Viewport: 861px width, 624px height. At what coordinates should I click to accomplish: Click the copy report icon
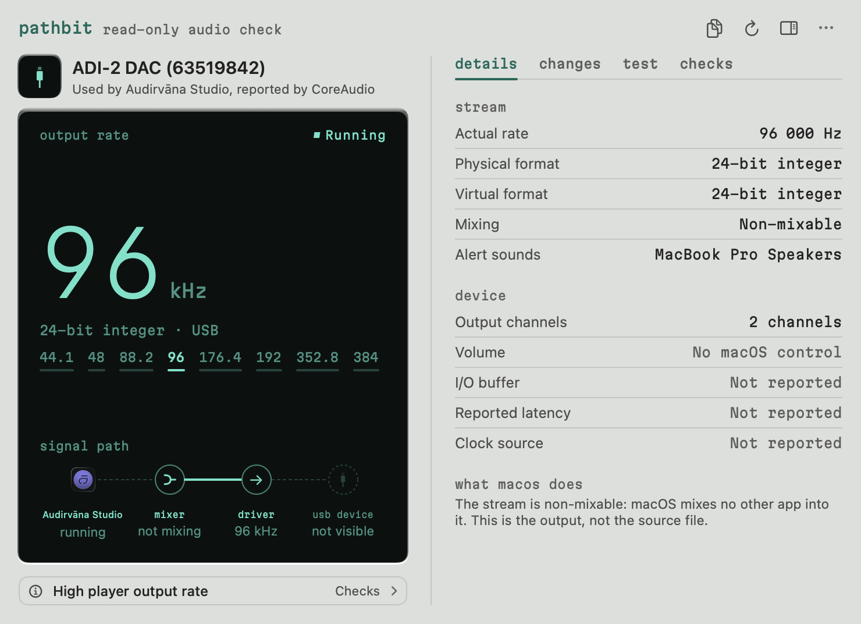[714, 28]
